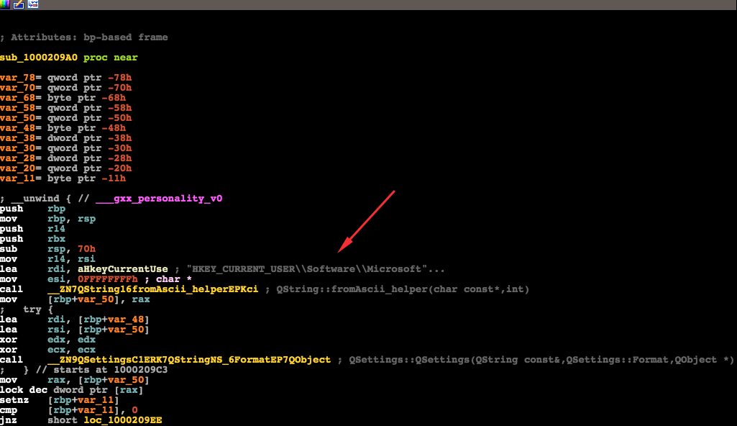Click the 'proc near' keyword
This screenshot has width=737, height=426.
111,58
